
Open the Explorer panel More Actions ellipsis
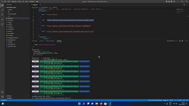pyautogui.click(x=27, y=5)
